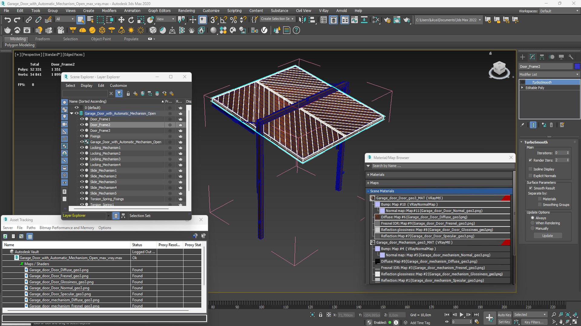Screen dimensions: 581x326
Task: Click the object color swatch next to Door_Frame2
Action: pyautogui.click(x=577, y=66)
